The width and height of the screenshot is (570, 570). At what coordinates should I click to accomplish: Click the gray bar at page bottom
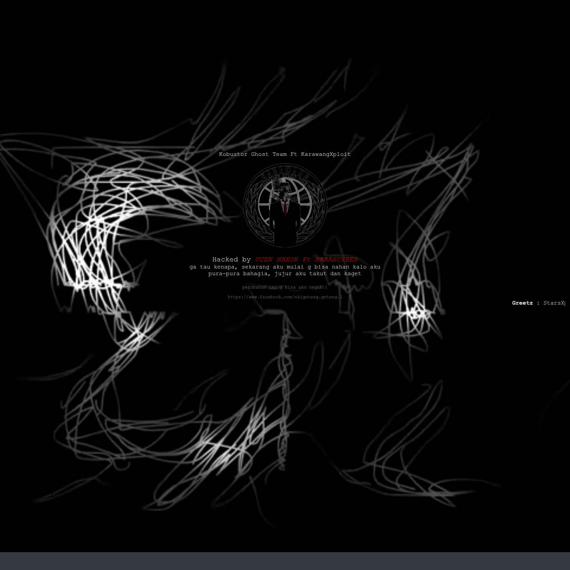[x=285, y=561]
